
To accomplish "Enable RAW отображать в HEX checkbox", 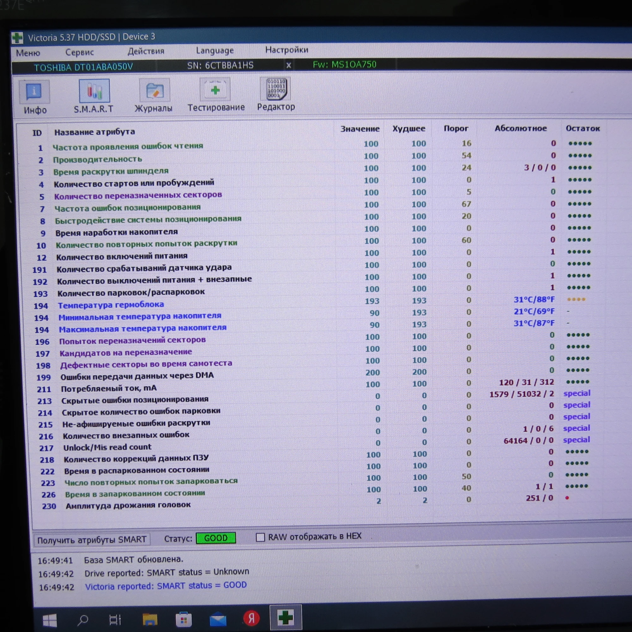I will (x=260, y=537).
